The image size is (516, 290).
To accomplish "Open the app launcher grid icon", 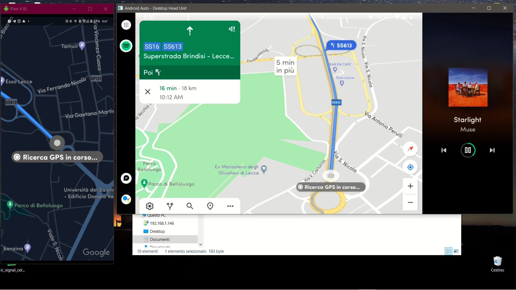I will pyautogui.click(x=126, y=25).
